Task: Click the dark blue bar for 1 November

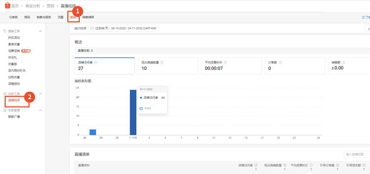Action: (133, 112)
